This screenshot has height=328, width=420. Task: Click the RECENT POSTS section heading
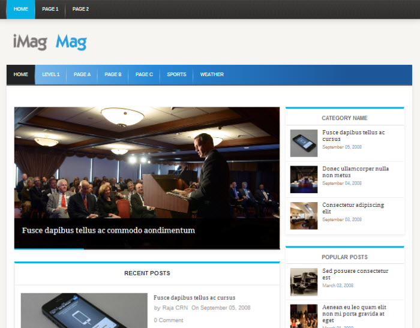click(147, 273)
